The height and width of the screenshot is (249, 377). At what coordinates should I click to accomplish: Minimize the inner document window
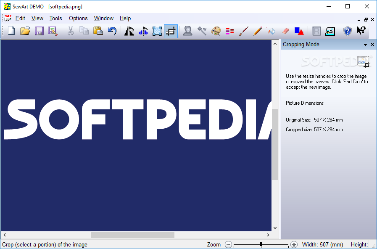pos(359,20)
